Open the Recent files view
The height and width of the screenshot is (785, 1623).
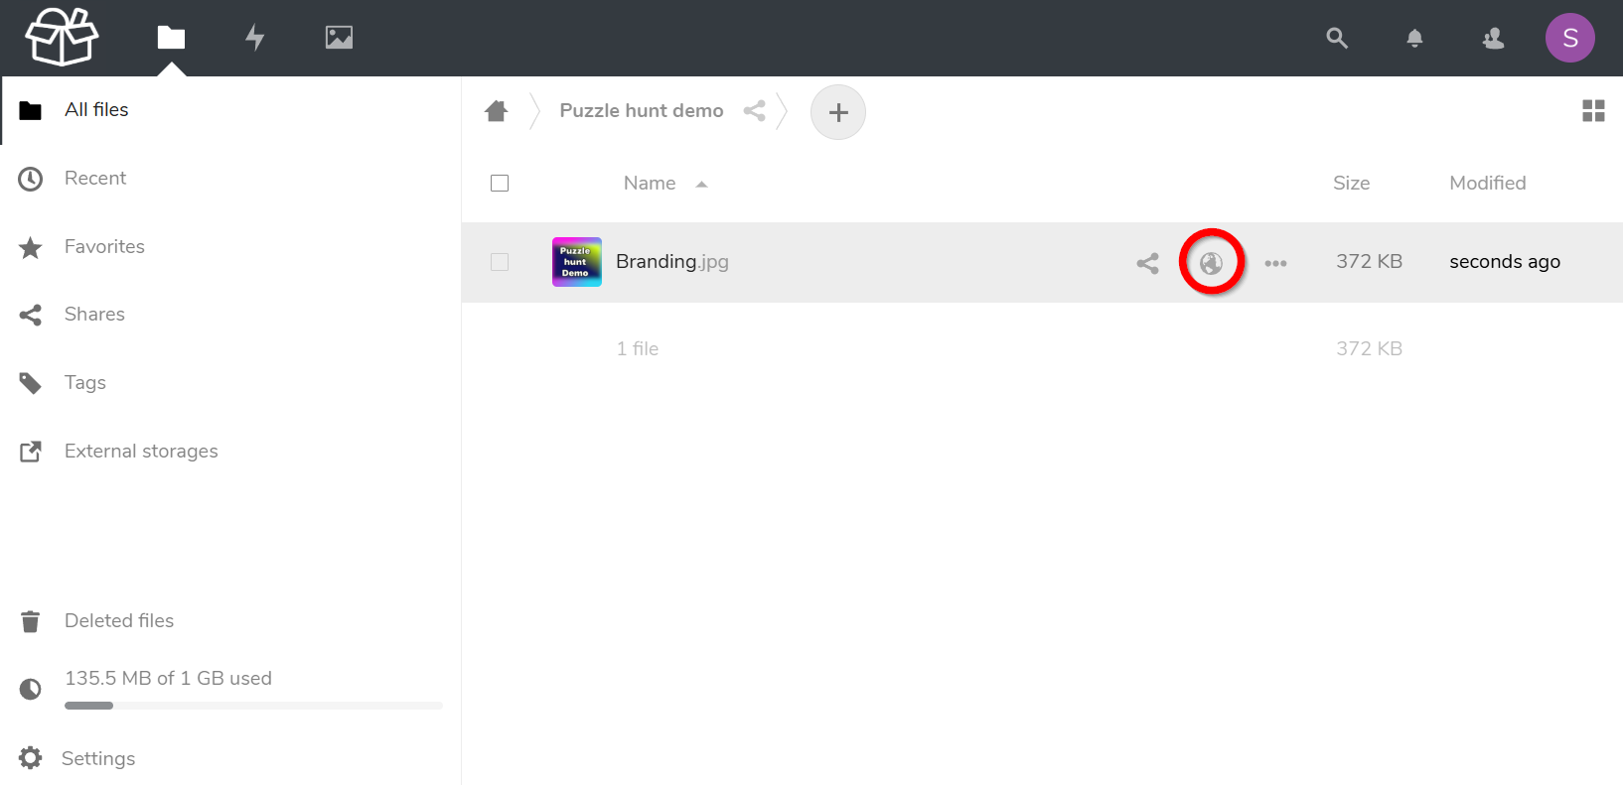coord(95,179)
